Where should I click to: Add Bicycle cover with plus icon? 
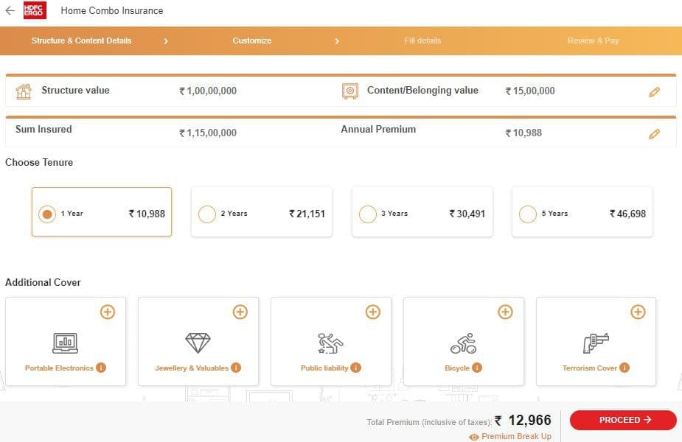(505, 312)
